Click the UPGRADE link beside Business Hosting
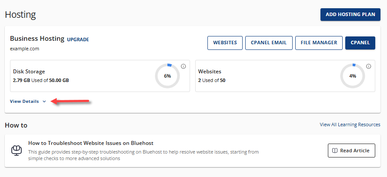The width and height of the screenshot is (387, 177). coord(78,39)
